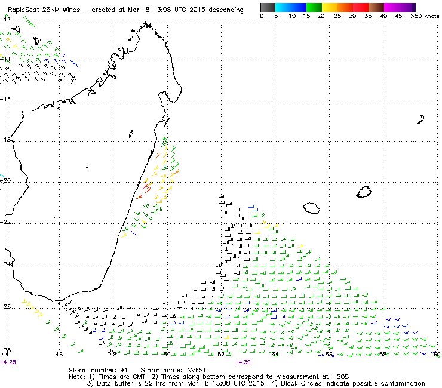This screenshot has height=388, width=442.
Task: Click the green 15-20 knots legend swatch
Action: tap(314, 7)
